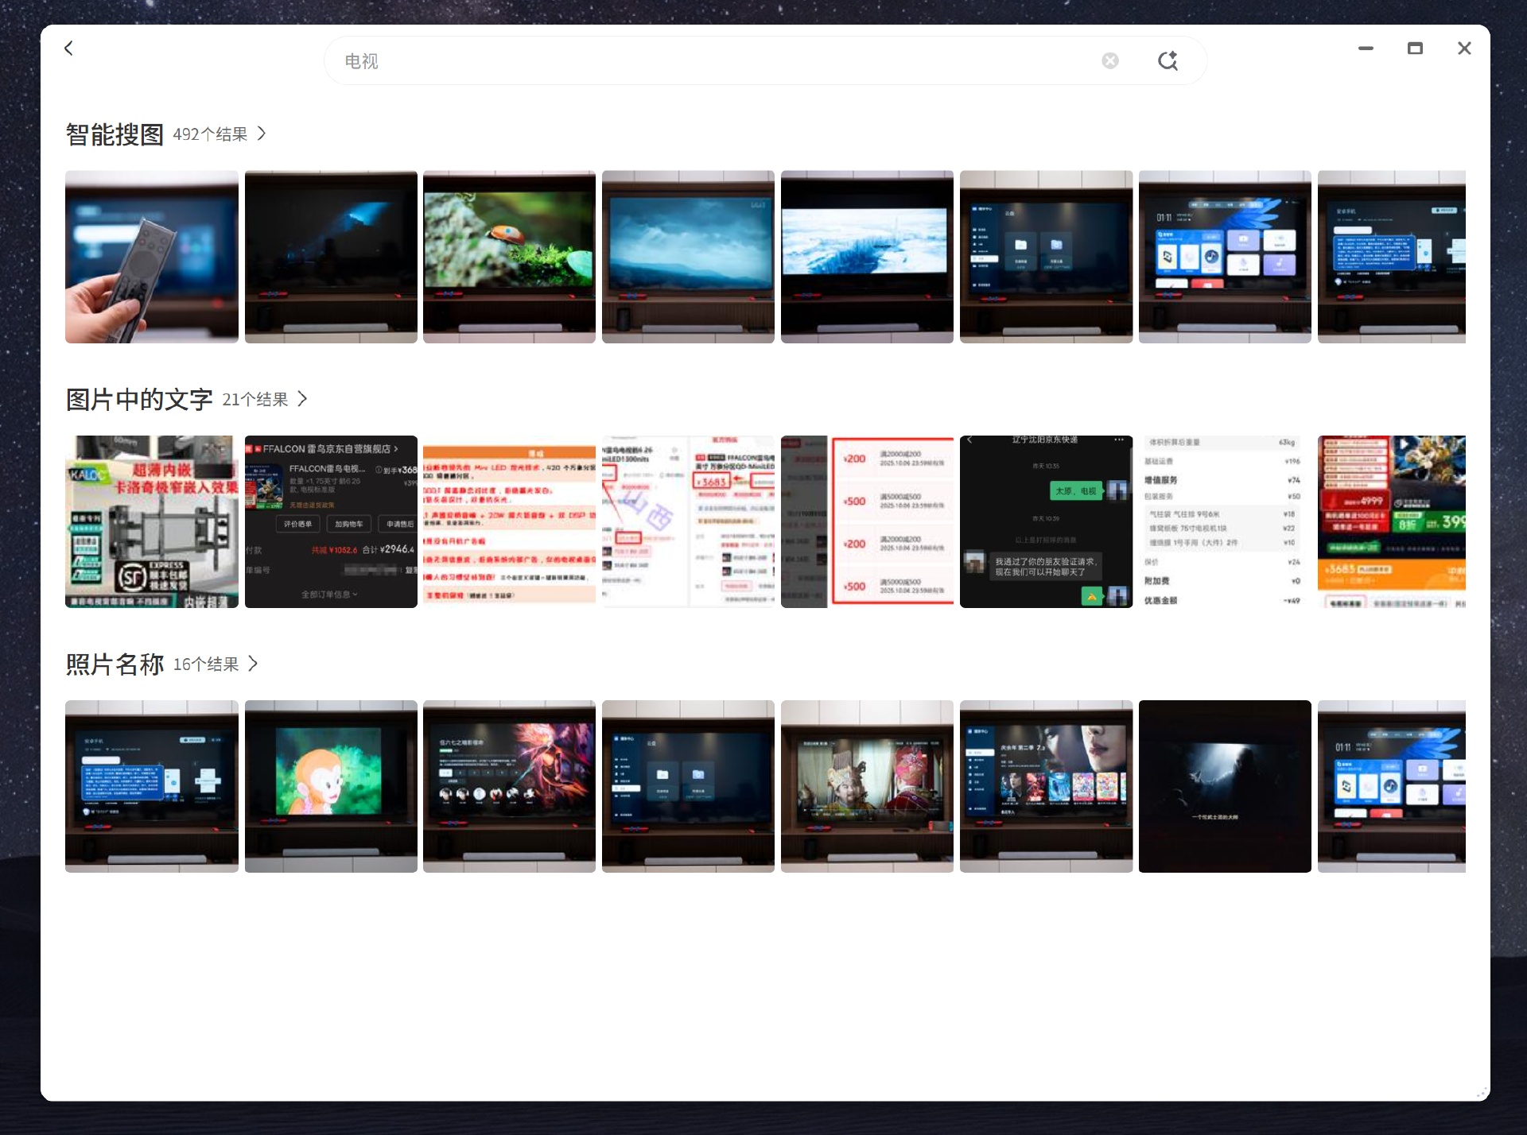
Task: Minimize the window
Action: pyautogui.click(x=1366, y=48)
